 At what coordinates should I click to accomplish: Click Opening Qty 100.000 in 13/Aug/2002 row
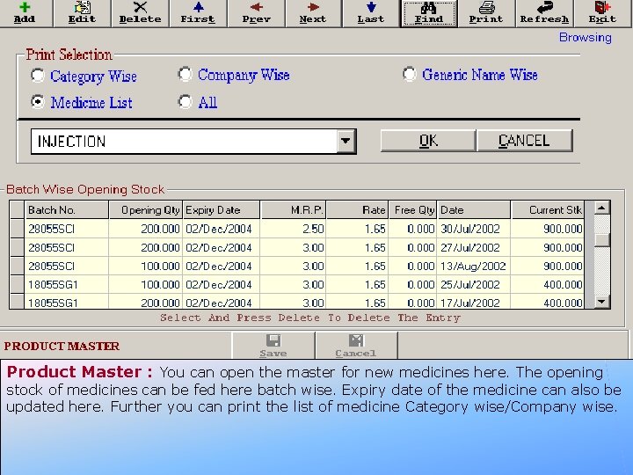(x=145, y=267)
